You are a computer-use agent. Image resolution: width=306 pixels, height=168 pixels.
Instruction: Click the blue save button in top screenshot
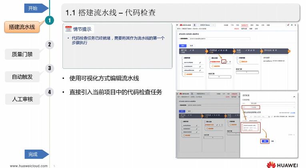pos(183,46)
